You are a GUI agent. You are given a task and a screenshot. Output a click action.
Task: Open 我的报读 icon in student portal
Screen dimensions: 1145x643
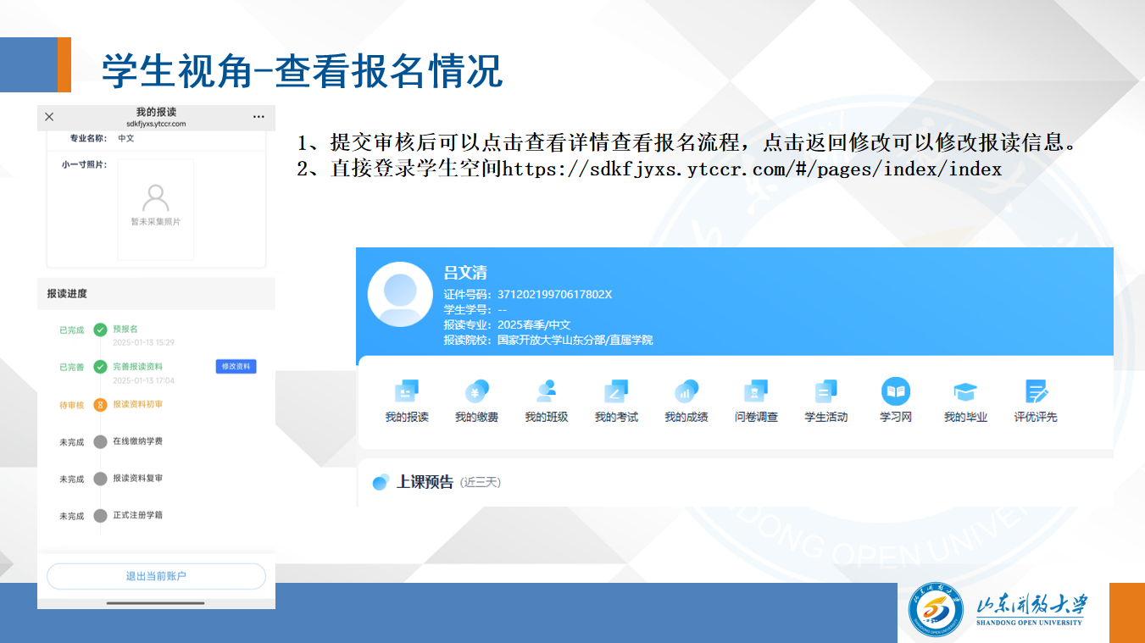coord(407,392)
